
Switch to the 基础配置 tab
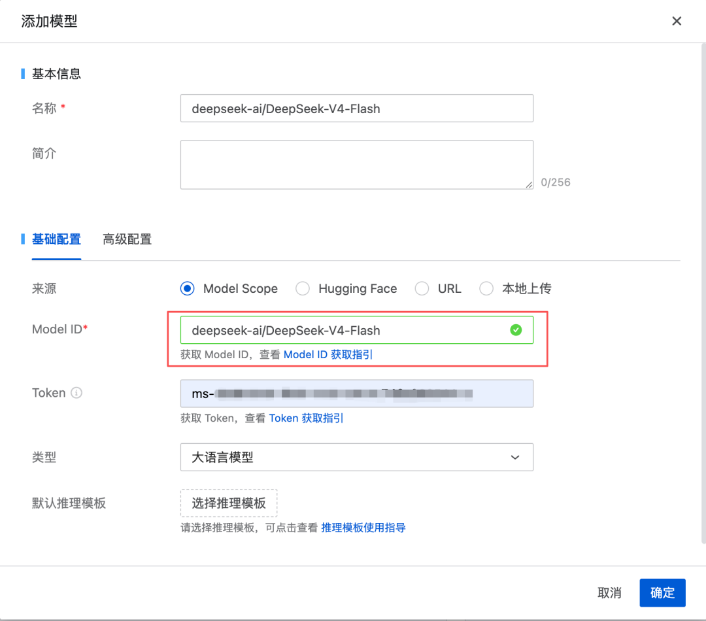click(x=56, y=239)
